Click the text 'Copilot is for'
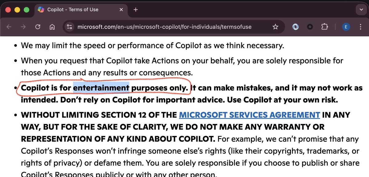 [46, 88]
